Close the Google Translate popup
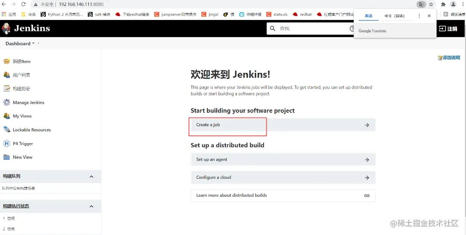This screenshot has height=235, width=466. (429, 16)
